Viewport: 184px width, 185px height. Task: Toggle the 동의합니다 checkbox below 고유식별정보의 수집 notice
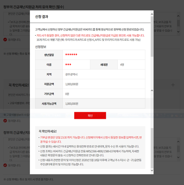point(5,121)
